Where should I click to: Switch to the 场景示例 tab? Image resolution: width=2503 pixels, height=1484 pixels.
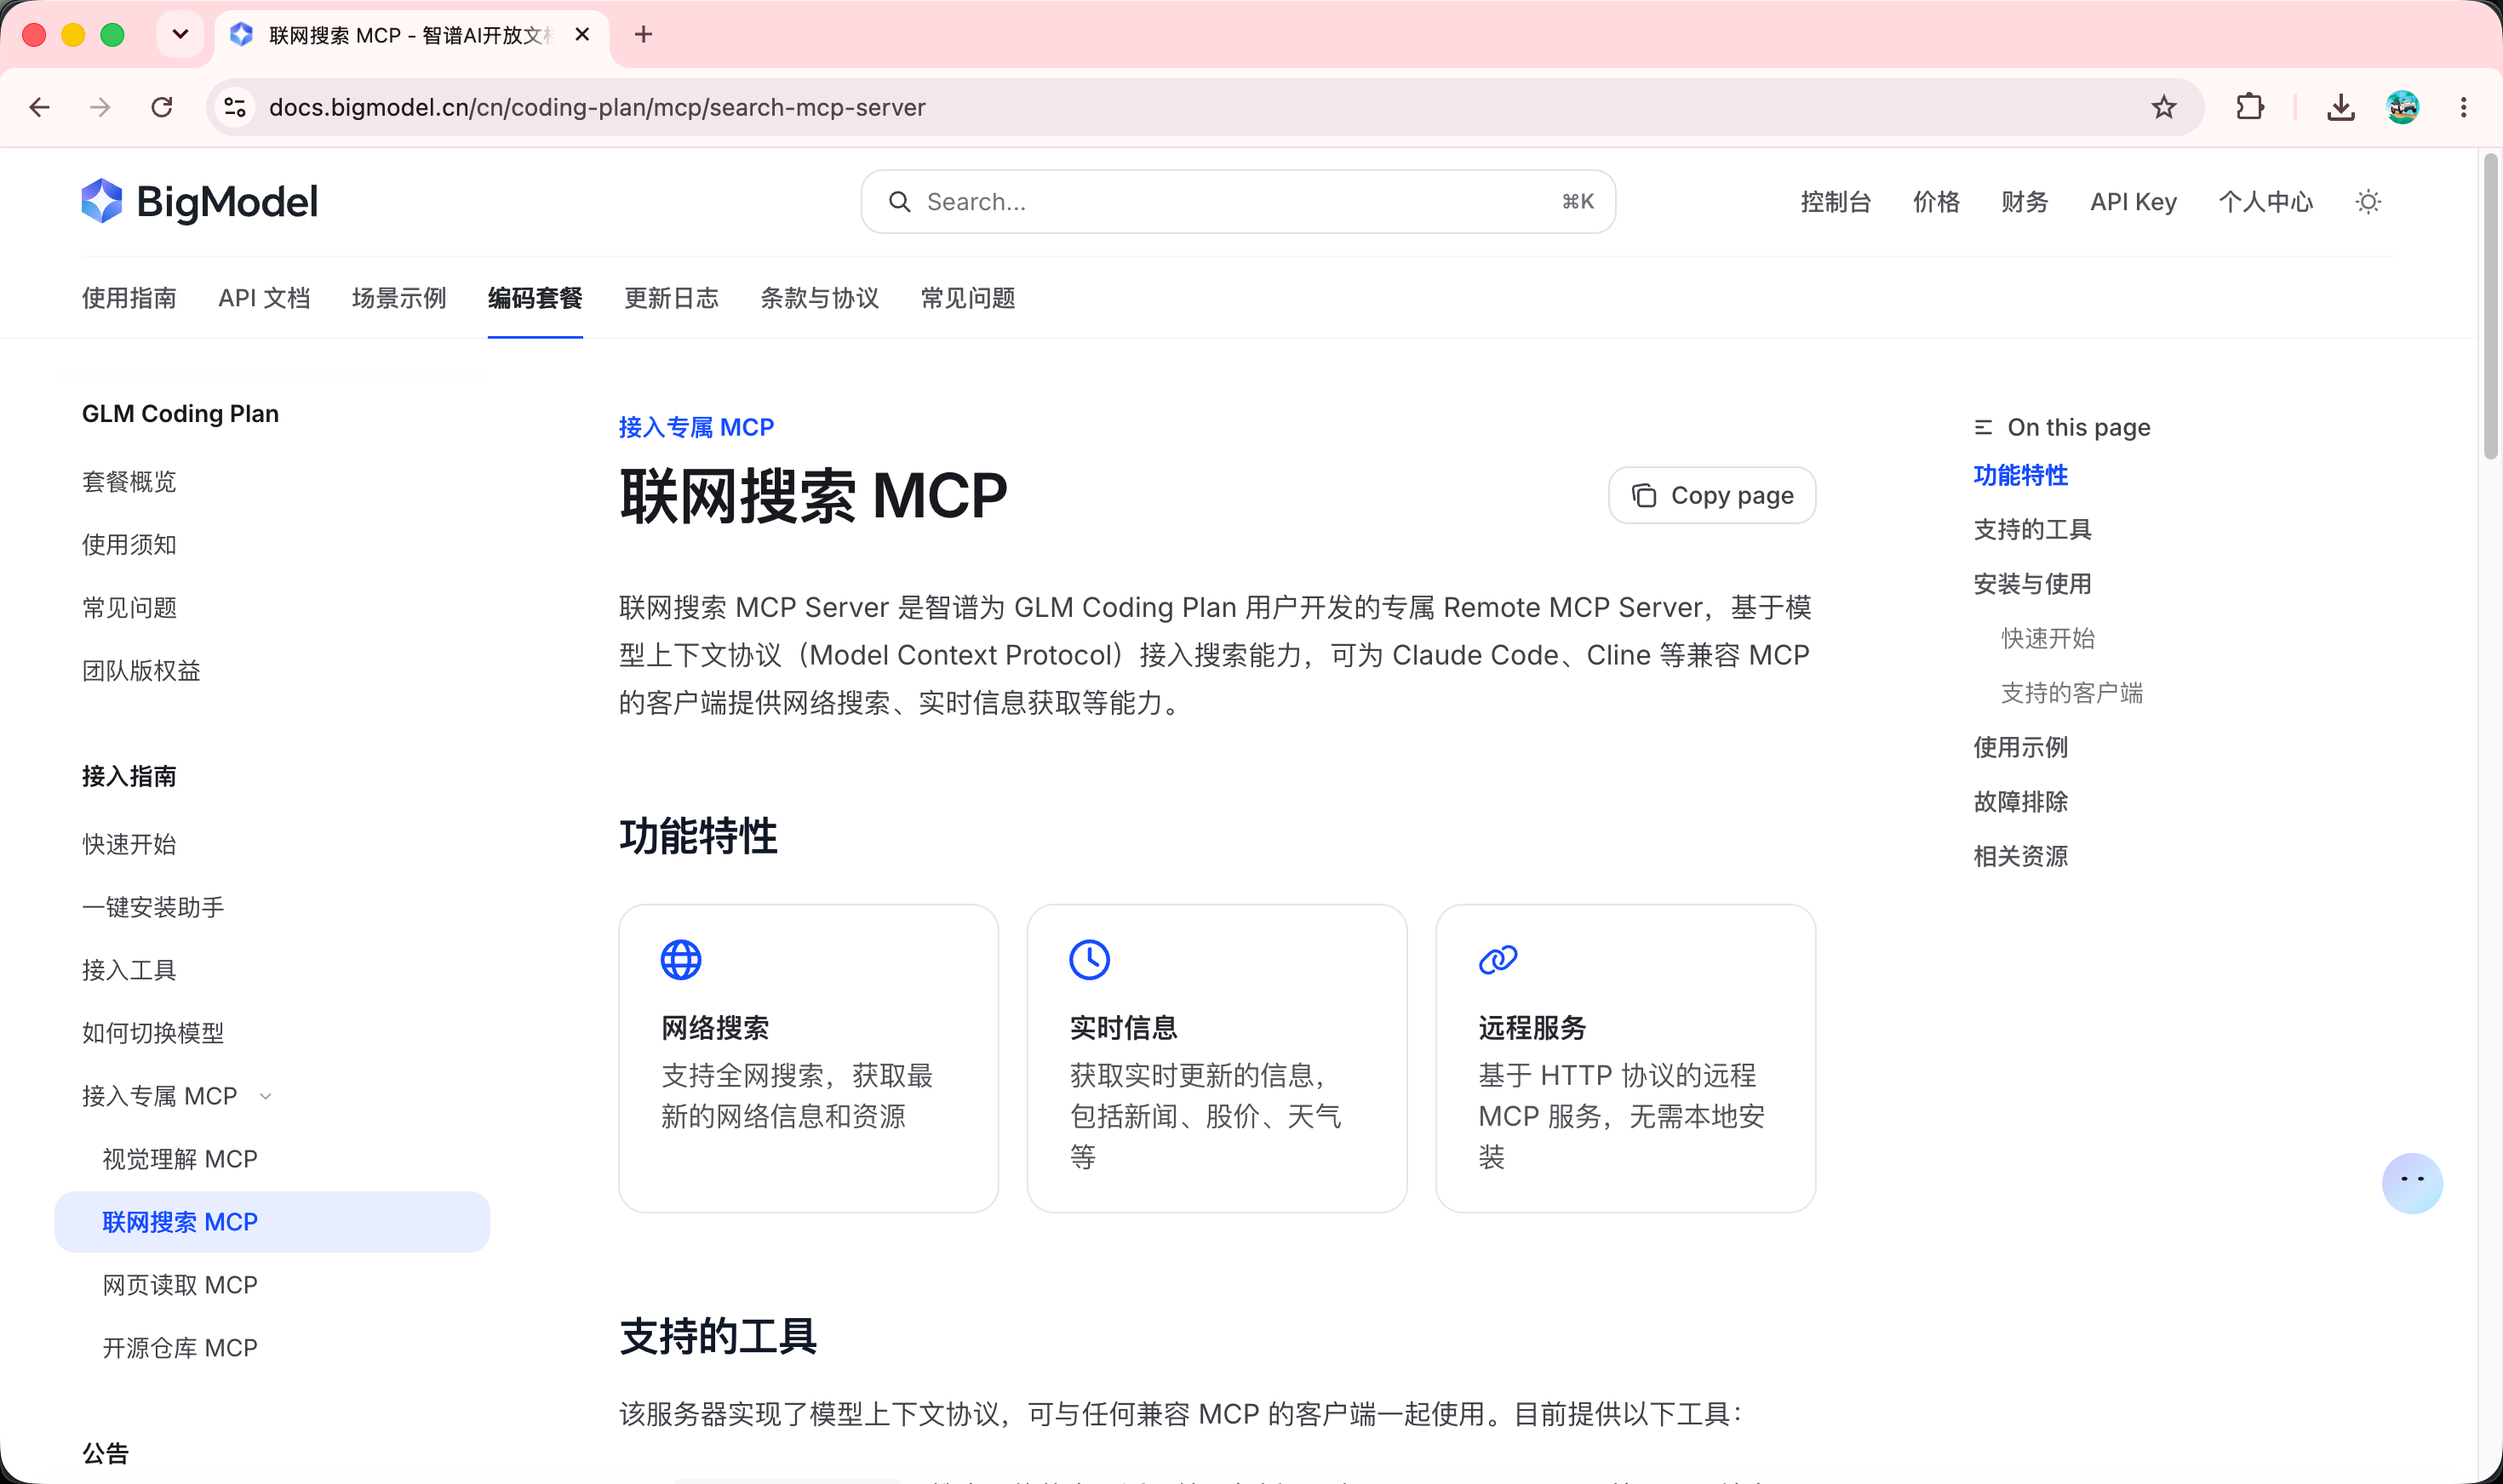(399, 298)
